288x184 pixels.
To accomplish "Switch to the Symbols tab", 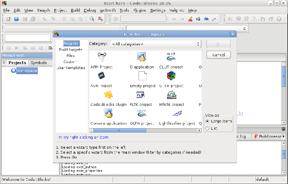I will (x=39, y=63).
